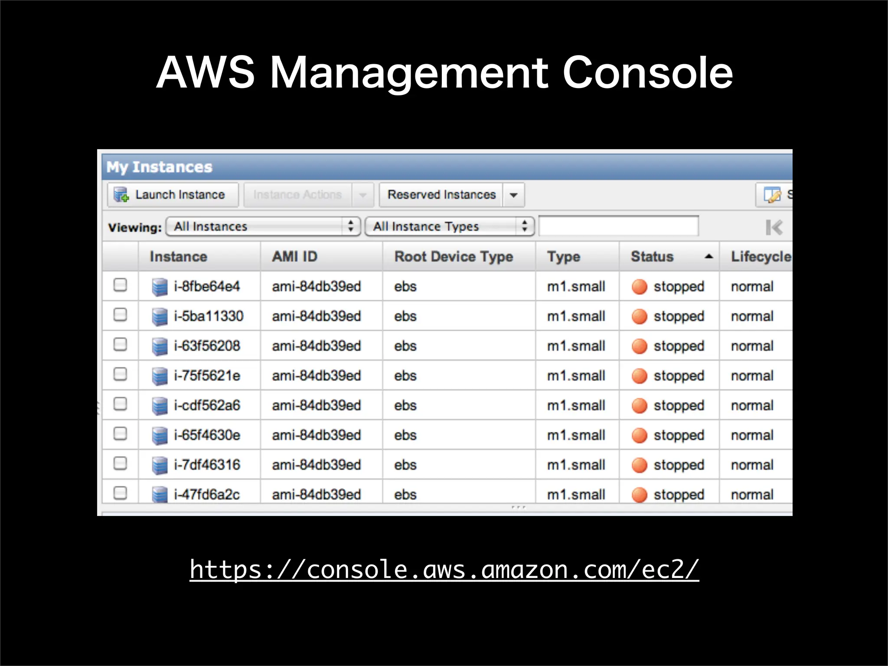888x666 pixels.
Task: Open the All Instance Types dropdown
Action: click(x=450, y=226)
